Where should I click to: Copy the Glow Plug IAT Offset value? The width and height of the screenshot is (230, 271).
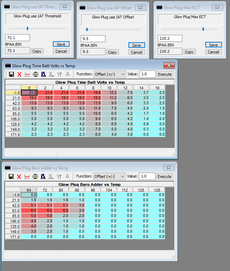click(112, 52)
